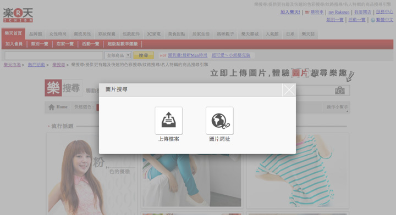The height and width of the screenshot is (215, 396).
Task: Select the 日系 tab
Action: pos(290,34)
